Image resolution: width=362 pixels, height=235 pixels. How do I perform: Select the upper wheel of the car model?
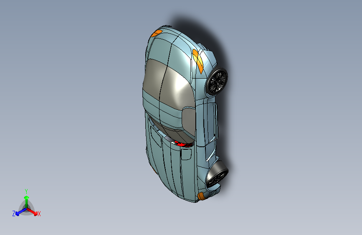[x=217, y=82]
